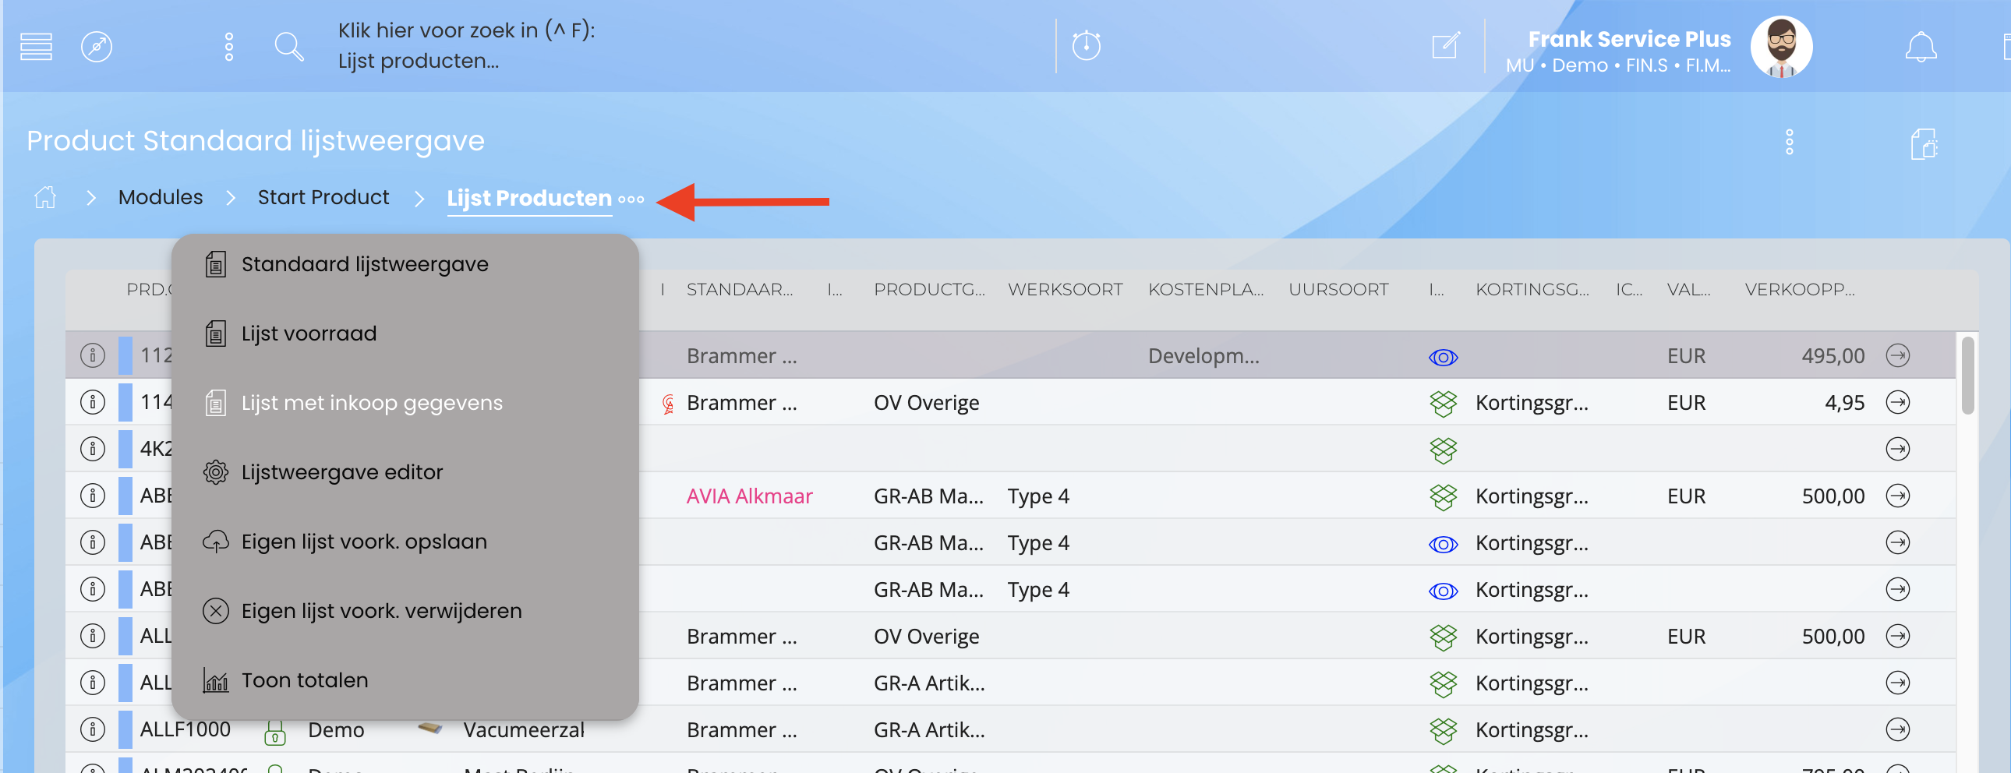Viewport: 2011px width, 773px height.
Task: Navigate to Start Product breadcrumb
Action: tap(323, 198)
